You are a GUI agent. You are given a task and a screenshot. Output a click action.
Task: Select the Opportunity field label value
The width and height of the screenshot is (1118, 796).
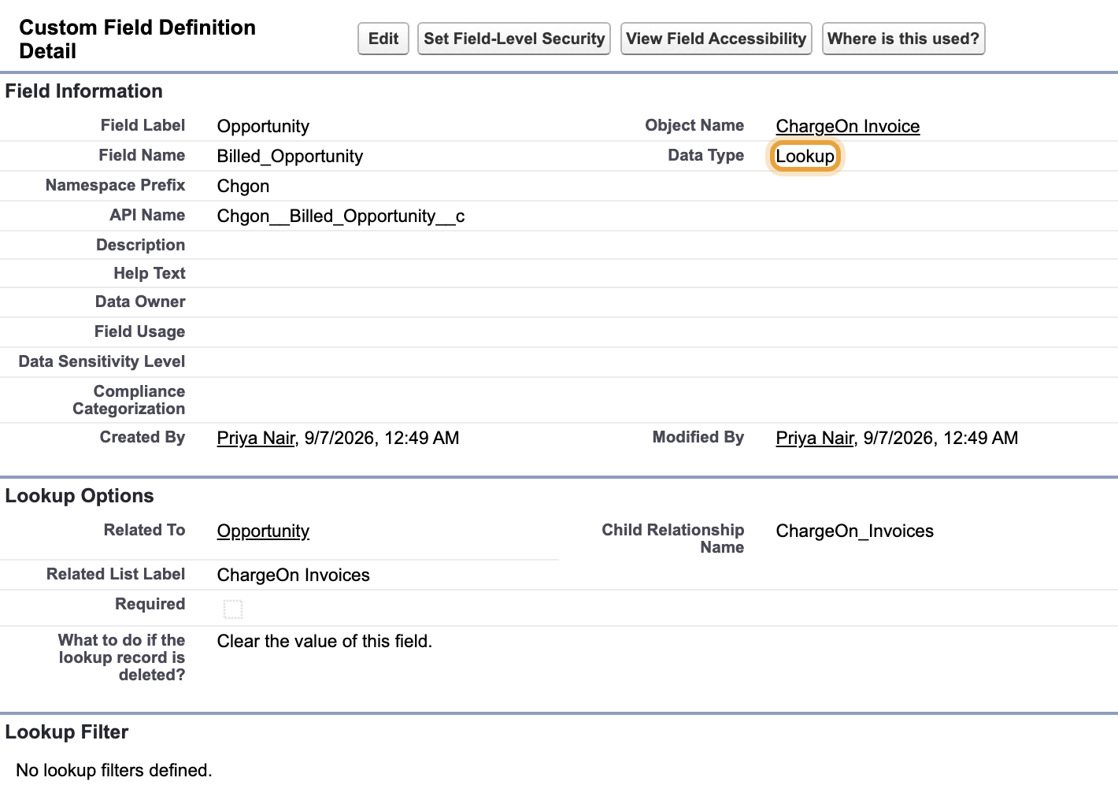(x=263, y=126)
